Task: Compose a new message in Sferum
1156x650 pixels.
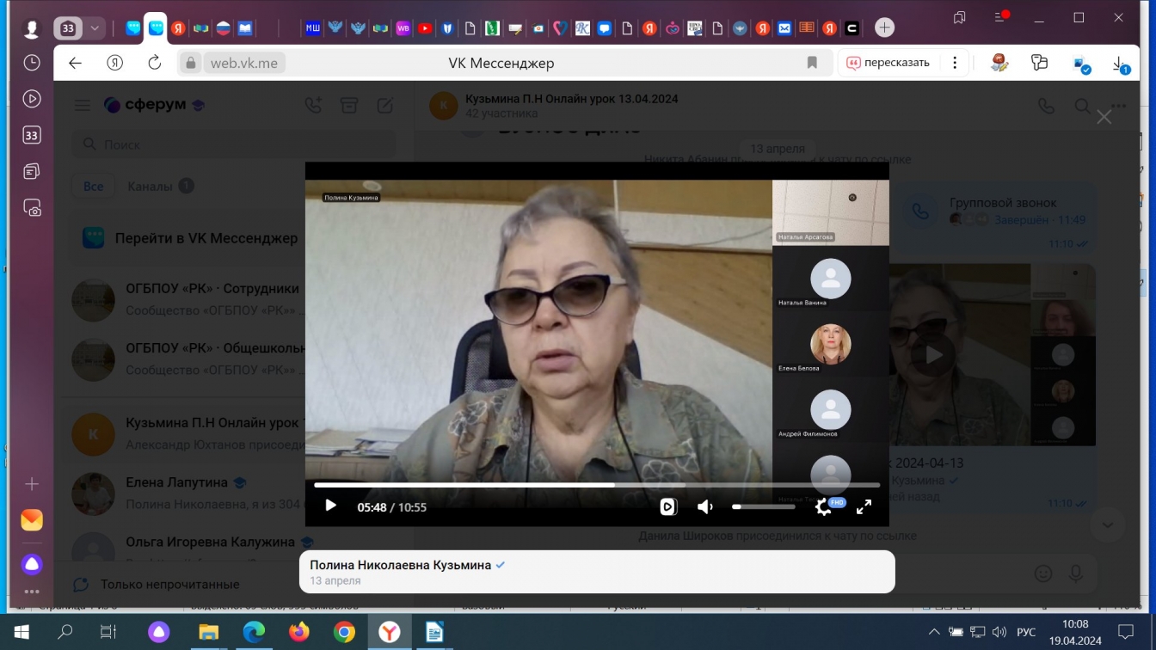Action: pos(384,105)
